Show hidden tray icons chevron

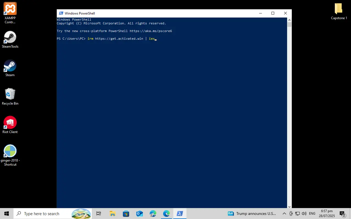pyautogui.click(x=284, y=214)
